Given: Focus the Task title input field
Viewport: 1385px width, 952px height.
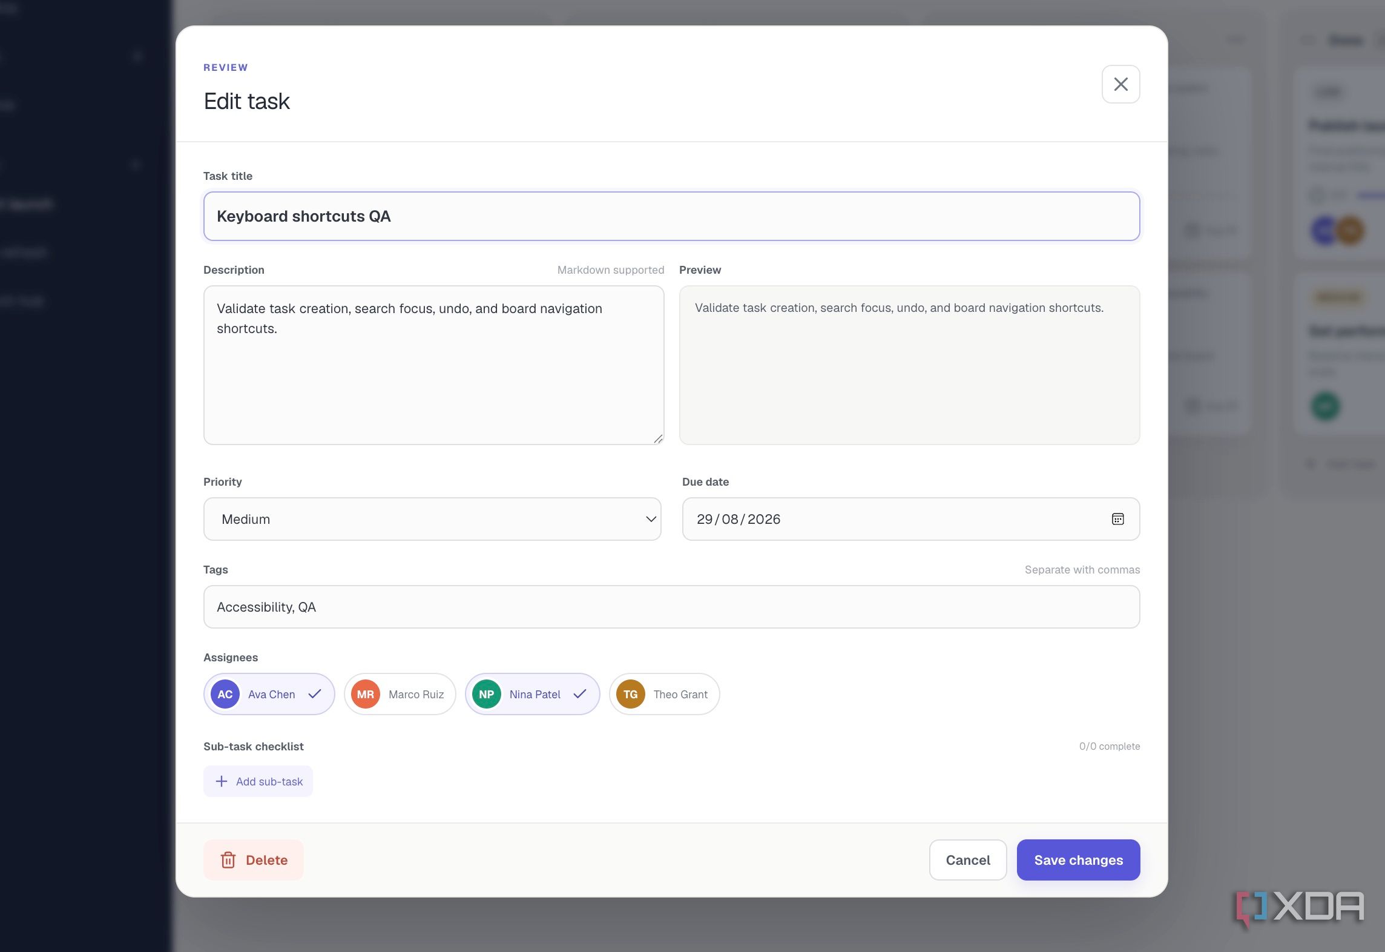Looking at the screenshot, I should click(x=672, y=216).
